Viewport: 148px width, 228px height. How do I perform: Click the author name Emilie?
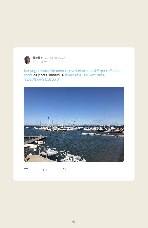[38, 58]
